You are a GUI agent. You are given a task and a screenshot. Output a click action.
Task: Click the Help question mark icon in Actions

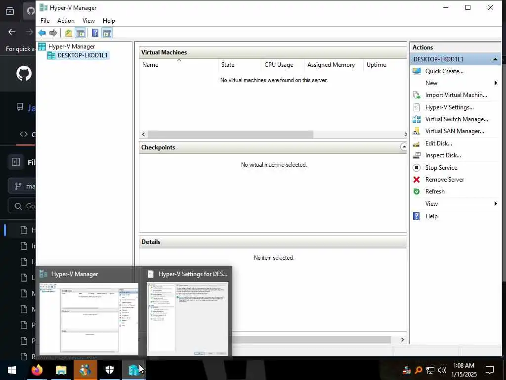417,216
